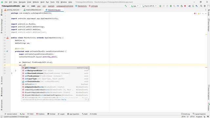Open the Build Variants side panel

[2, 105]
